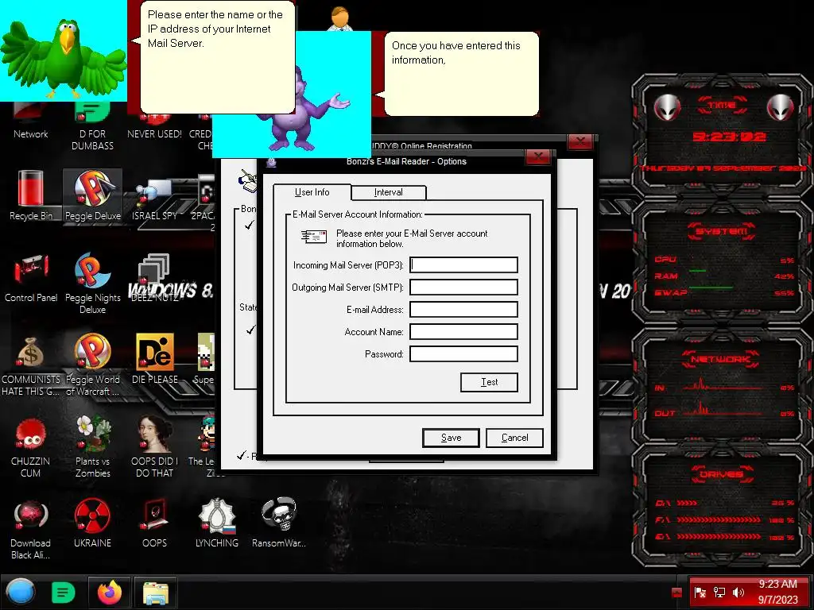
Task: Open the Control Panel desktop icon
Action: (31, 277)
